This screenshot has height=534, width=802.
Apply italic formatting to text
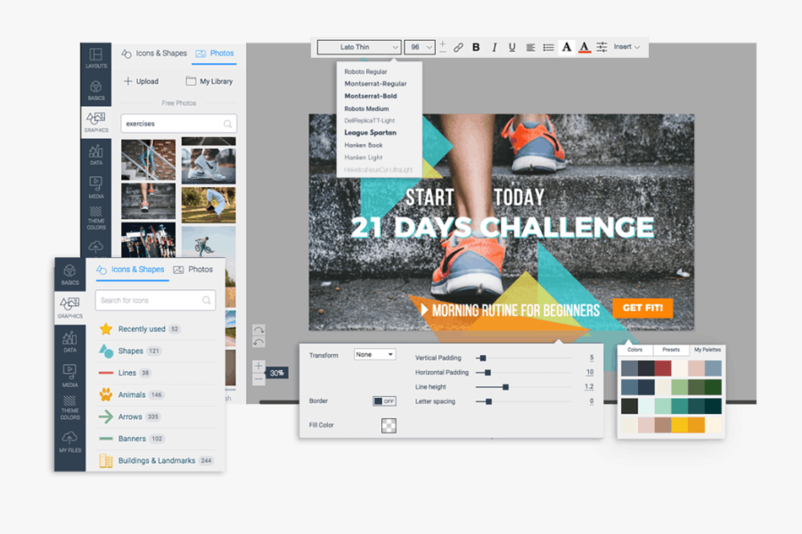pyautogui.click(x=494, y=47)
